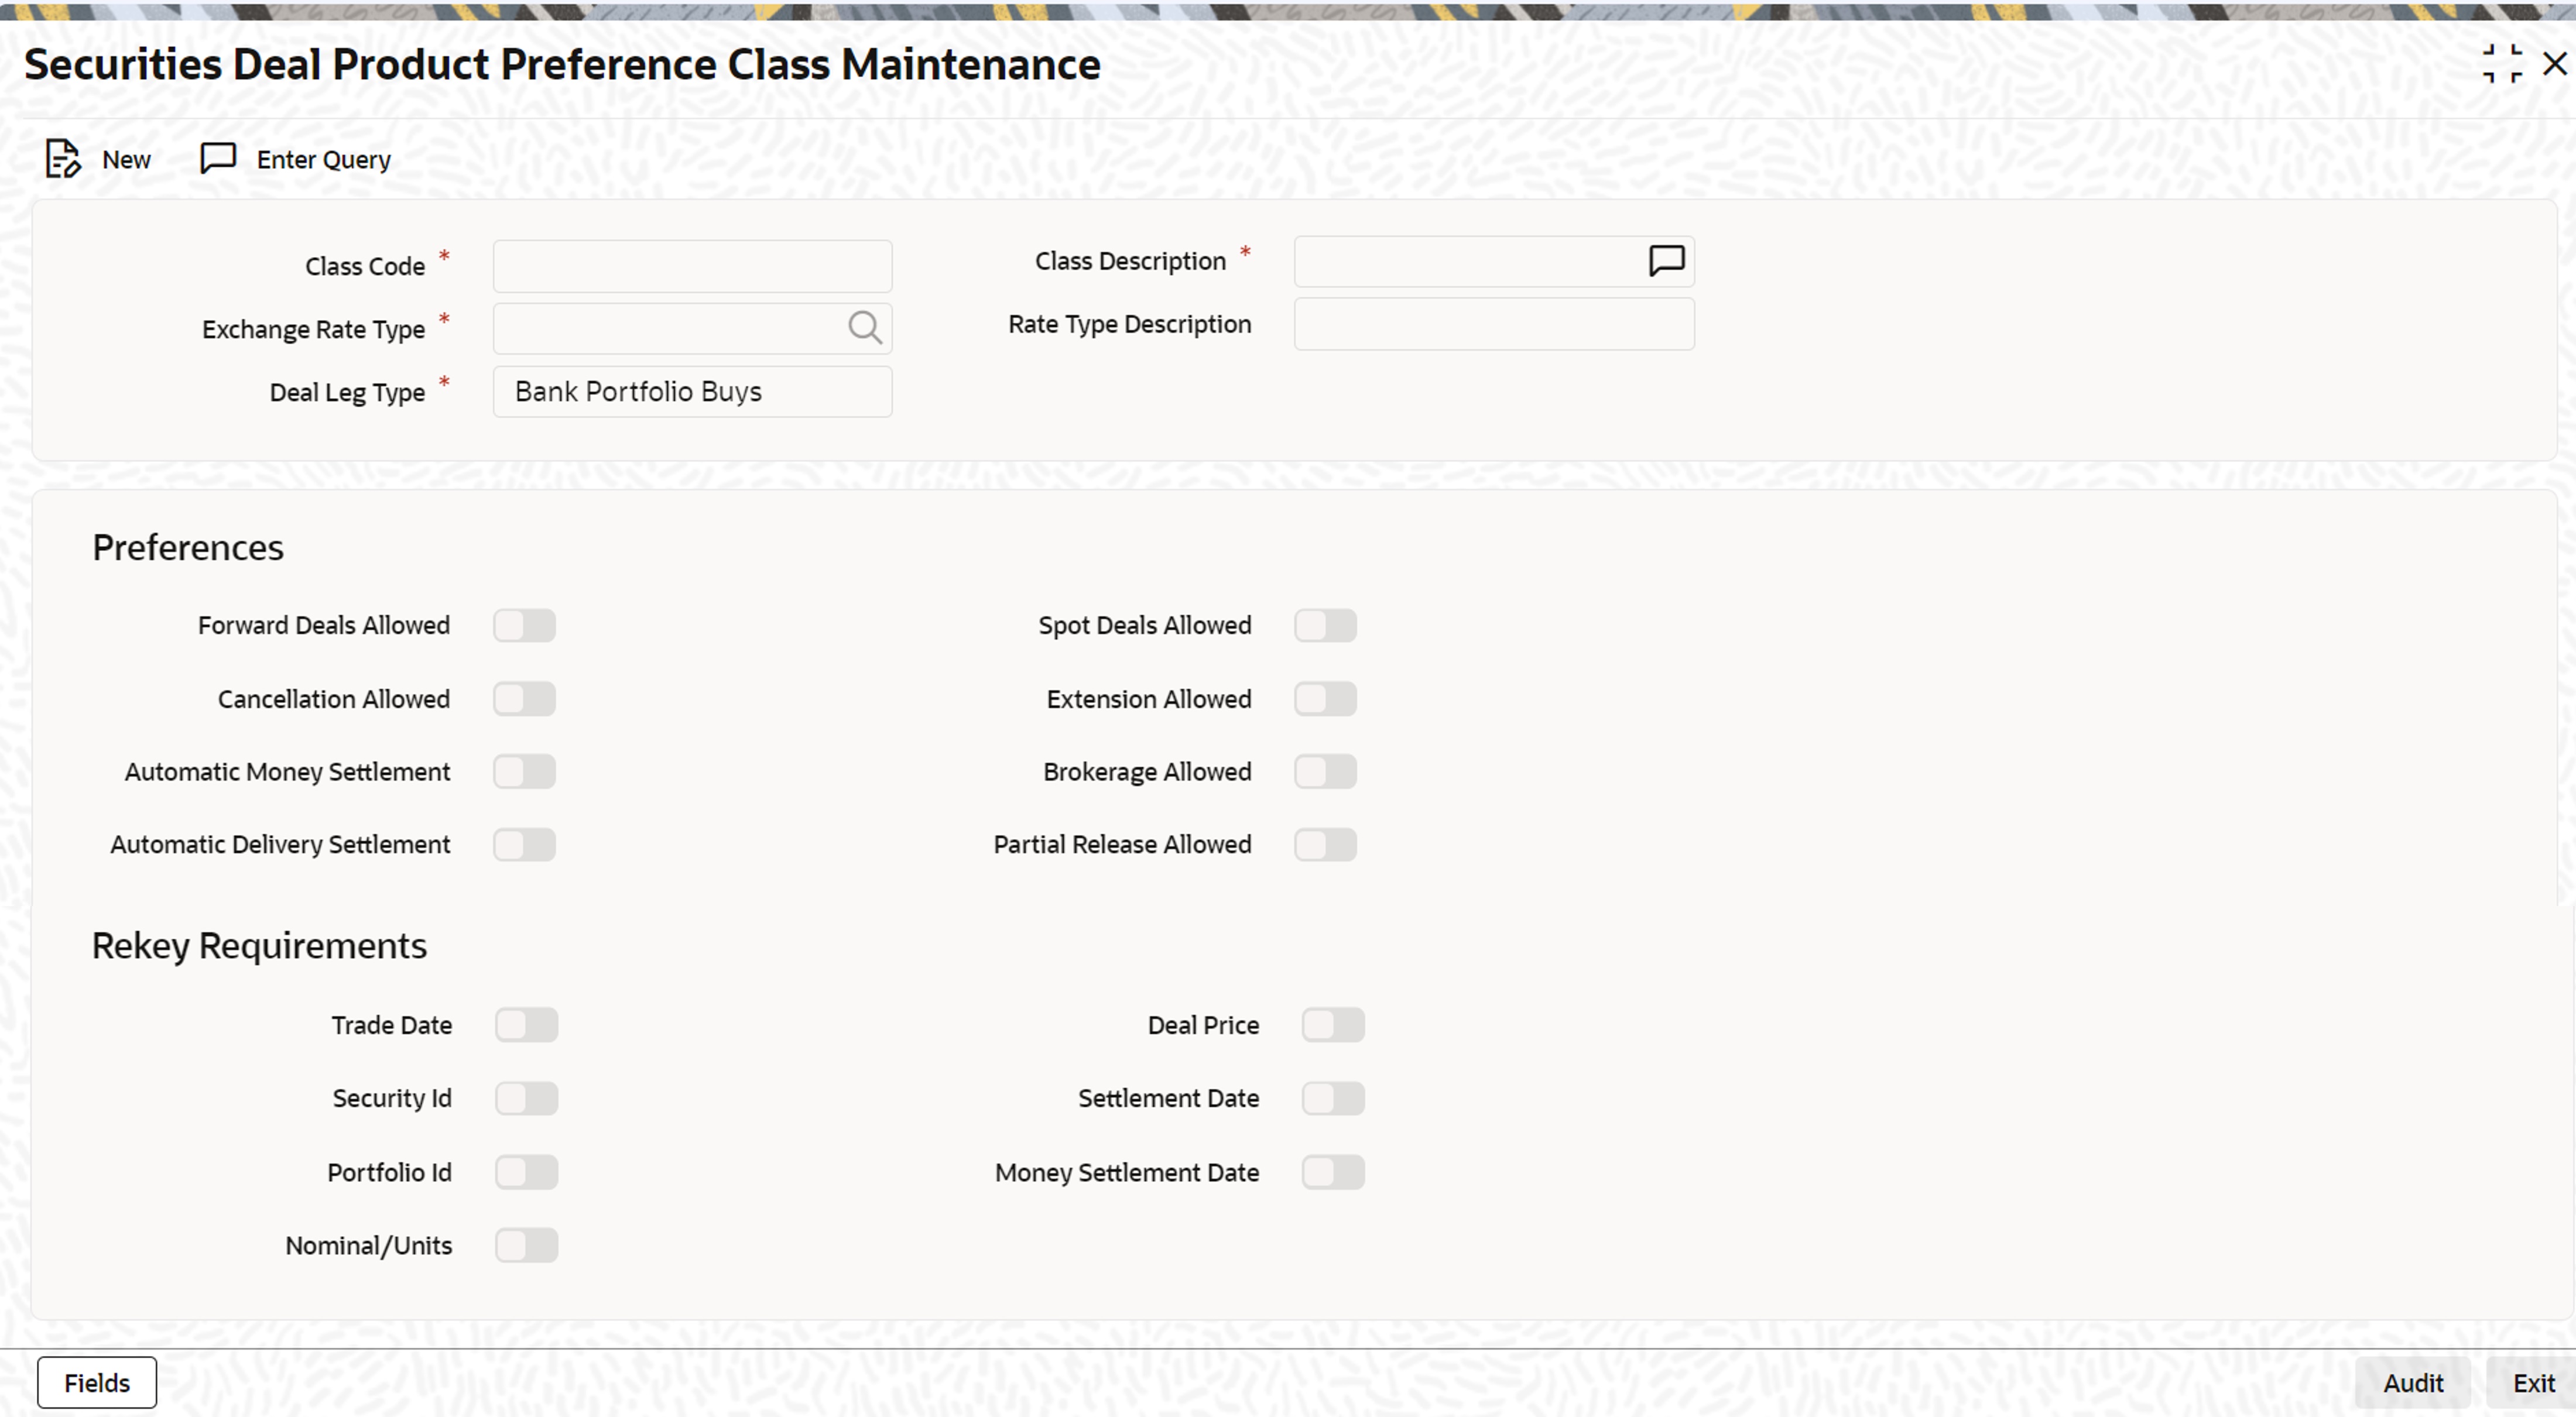The image size is (2576, 1417).
Task: Enable Forward Deals Allowed toggle
Action: coord(524,626)
